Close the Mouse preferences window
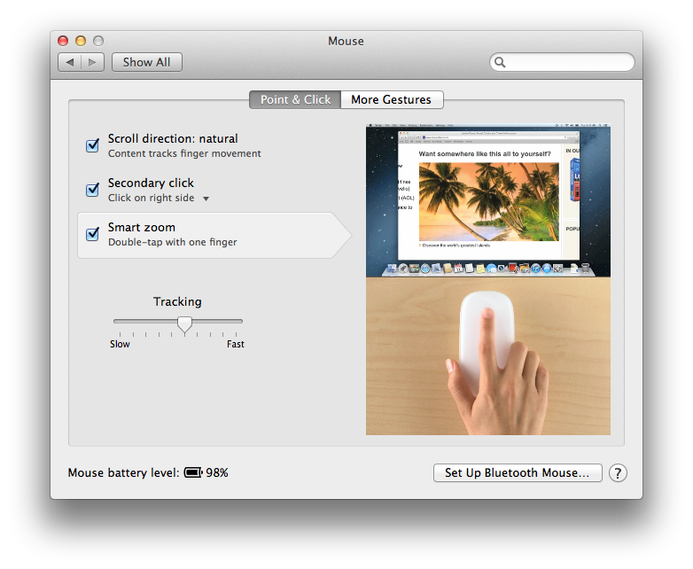Viewport: 693px width, 569px height. (63, 41)
